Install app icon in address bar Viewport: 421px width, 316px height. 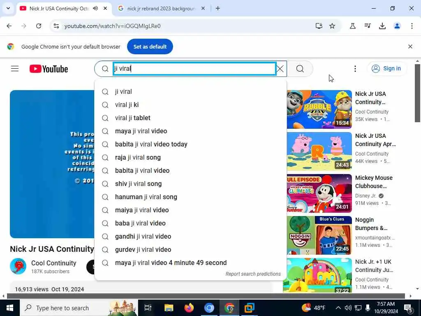coord(319,26)
